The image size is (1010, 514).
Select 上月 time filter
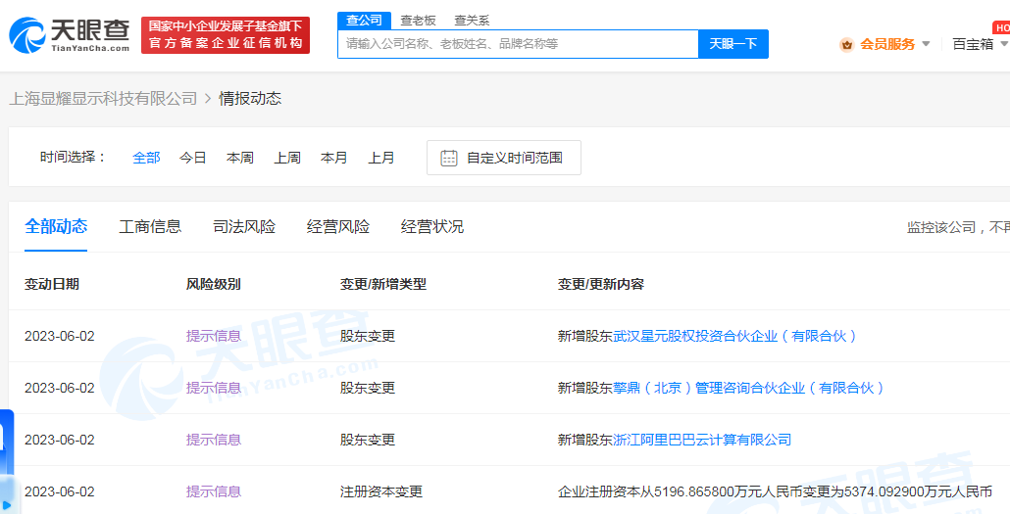[381, 158]
